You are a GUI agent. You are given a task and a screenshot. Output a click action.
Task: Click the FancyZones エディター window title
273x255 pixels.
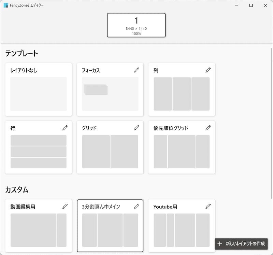point(27,5)
